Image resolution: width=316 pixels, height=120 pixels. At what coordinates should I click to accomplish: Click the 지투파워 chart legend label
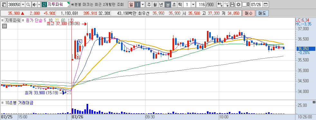click(12, 20)
